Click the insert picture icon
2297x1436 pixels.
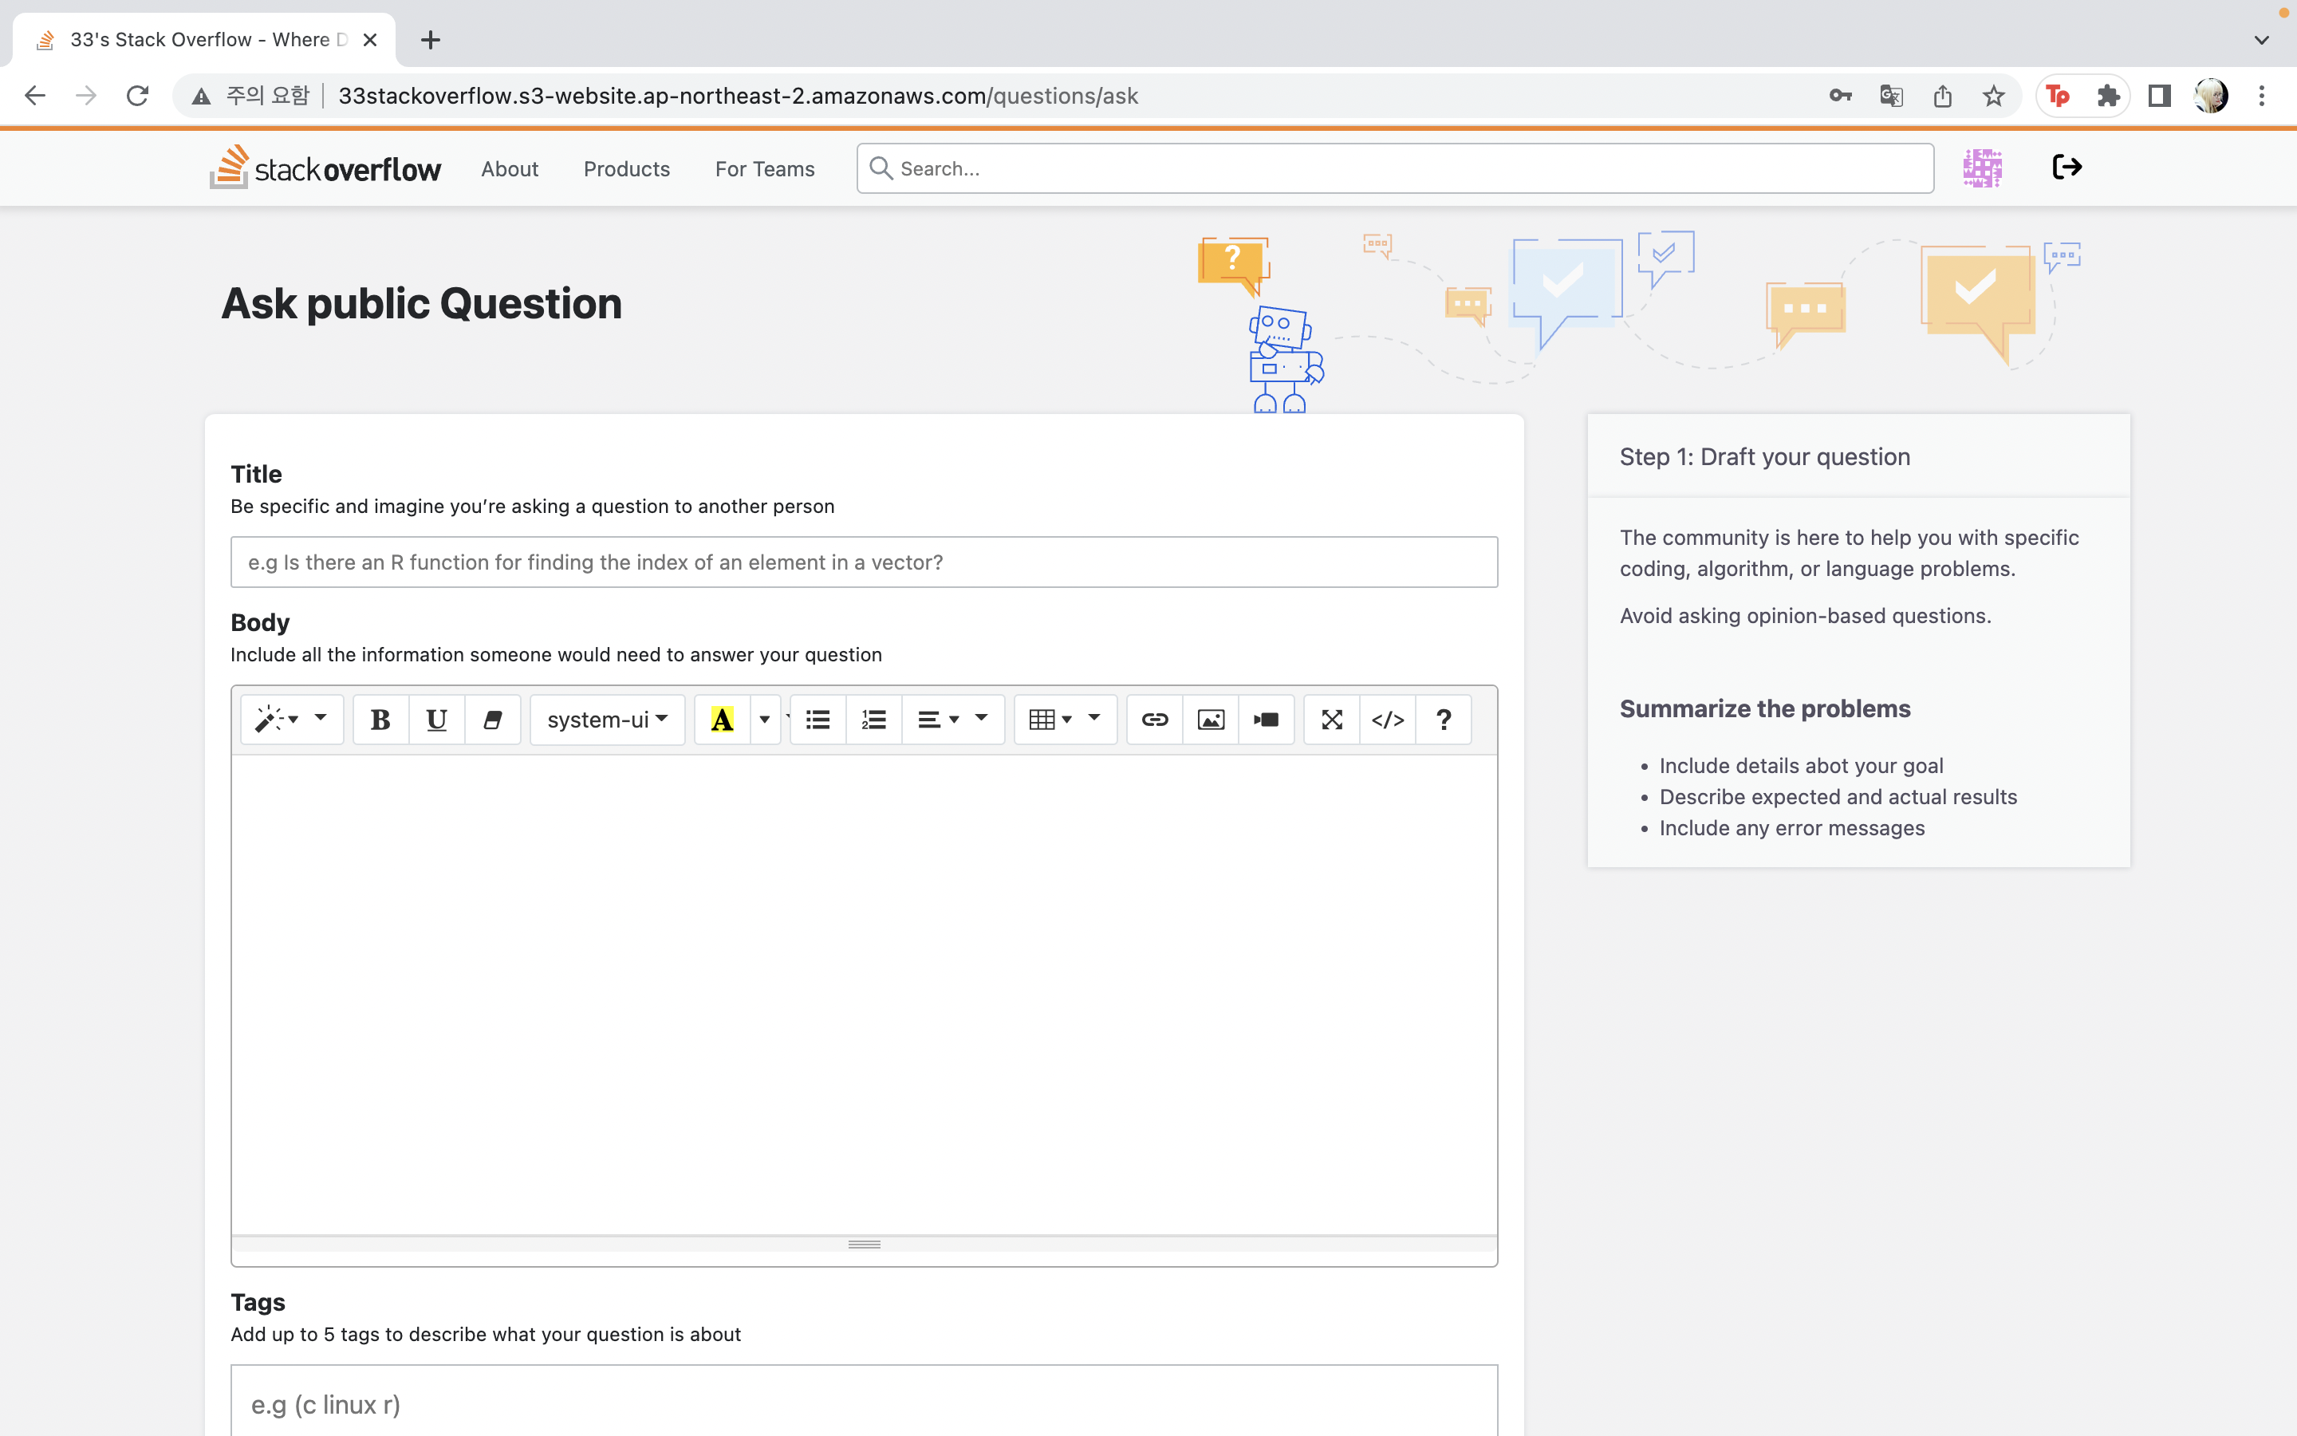point(1210,720)
